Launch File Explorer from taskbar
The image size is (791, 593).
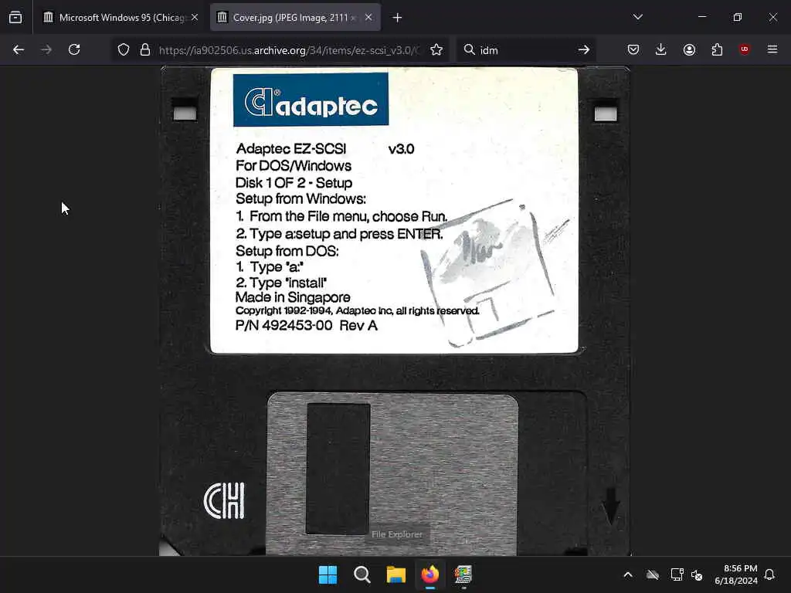tap(396, 574)
